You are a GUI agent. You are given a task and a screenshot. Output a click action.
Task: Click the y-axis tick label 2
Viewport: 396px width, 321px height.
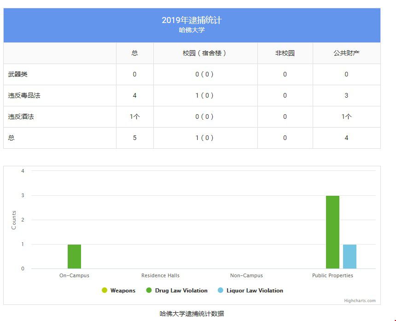23,220
